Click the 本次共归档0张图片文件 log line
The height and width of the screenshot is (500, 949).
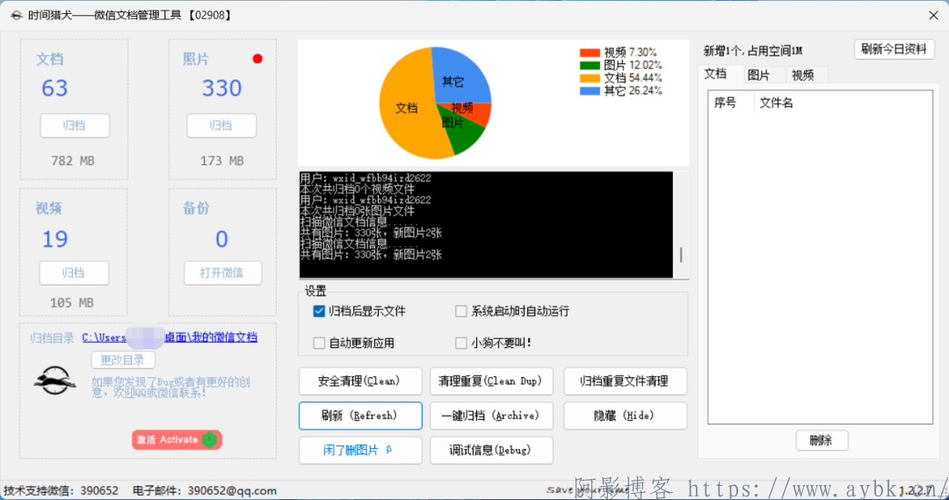pos(357,211)
